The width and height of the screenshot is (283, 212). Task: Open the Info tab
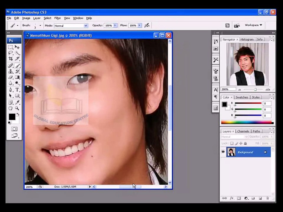[260, 39]
